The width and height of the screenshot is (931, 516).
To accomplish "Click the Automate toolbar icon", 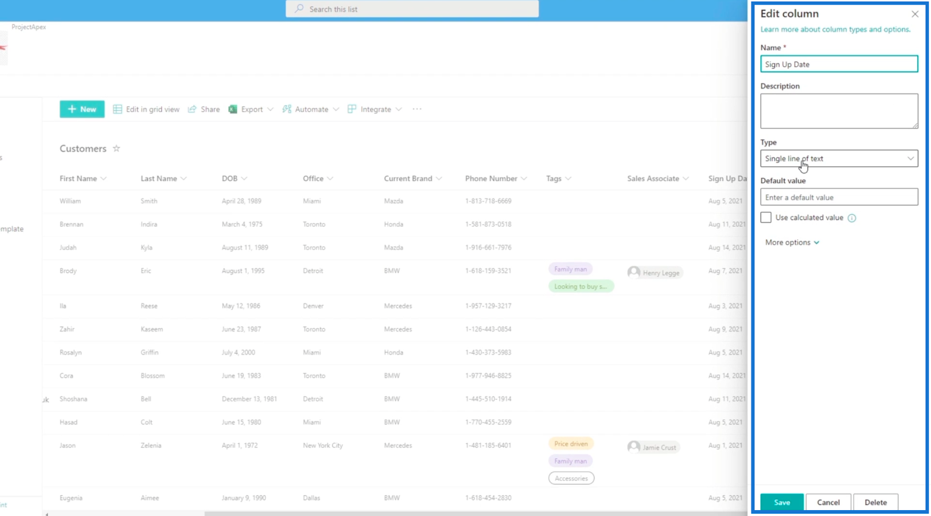I will click(287, 109).
